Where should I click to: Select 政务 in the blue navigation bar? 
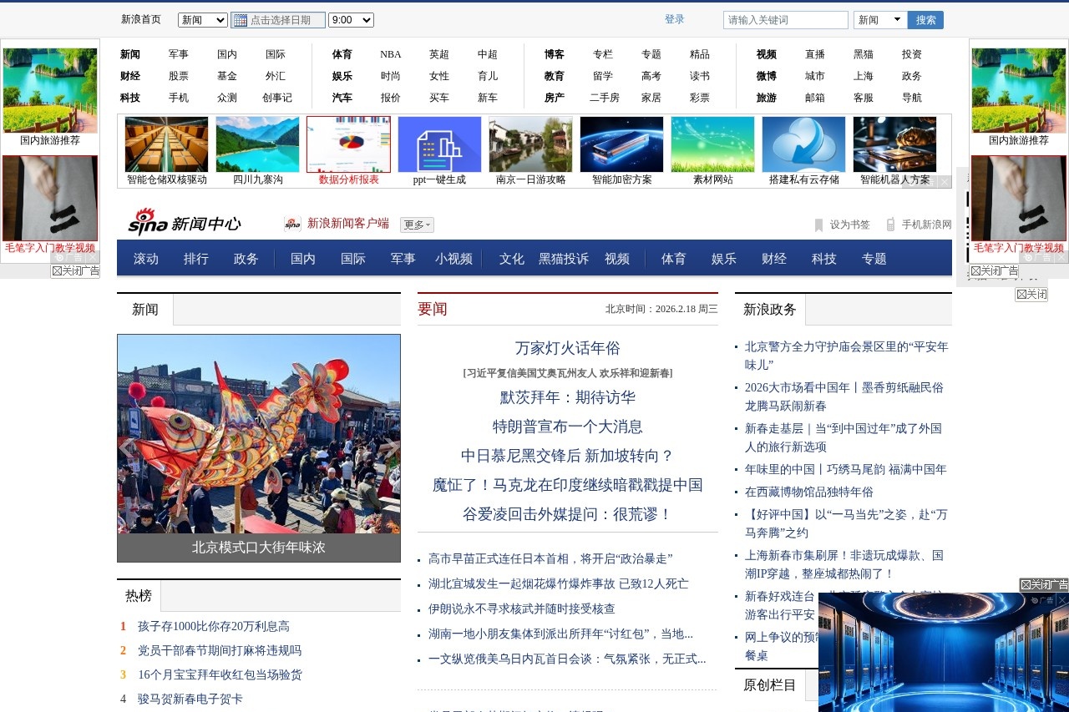[x=246, y=259]
